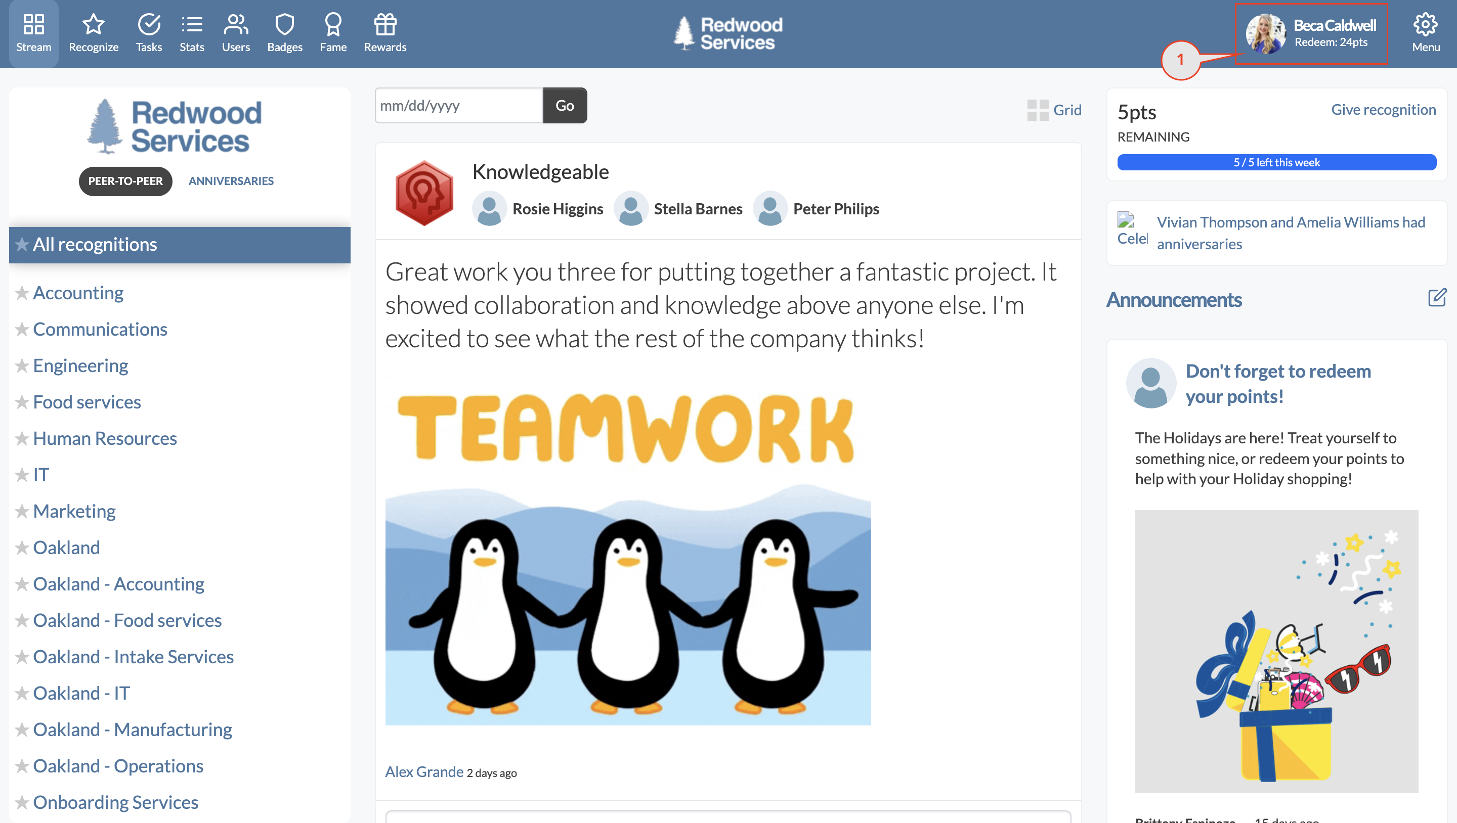This screenshot has height=823, width=1457.
Task: Click the star beside Marketing
Action: tap(22, 512)
